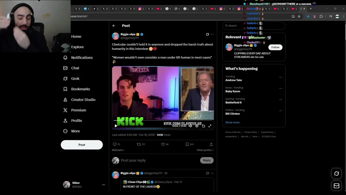Like the post with 3K hearts
Viewport: 346px width, 195px height.
163,144
